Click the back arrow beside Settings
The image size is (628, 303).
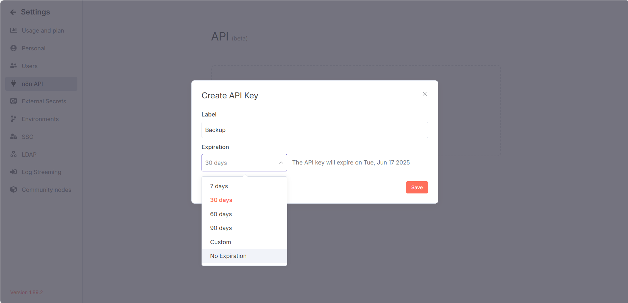pyautogui.click(x=13, y=12)
